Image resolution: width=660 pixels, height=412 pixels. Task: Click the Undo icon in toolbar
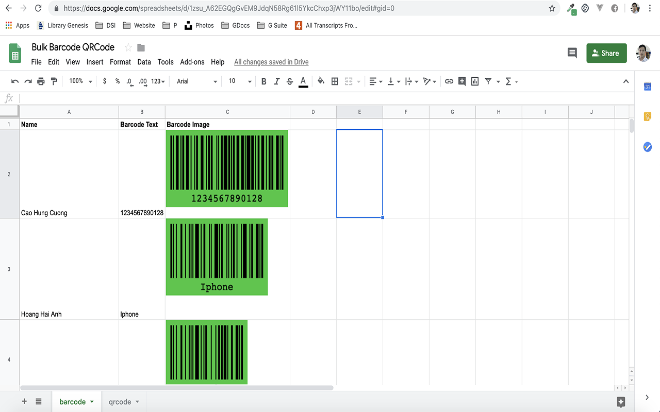(15, 81)
